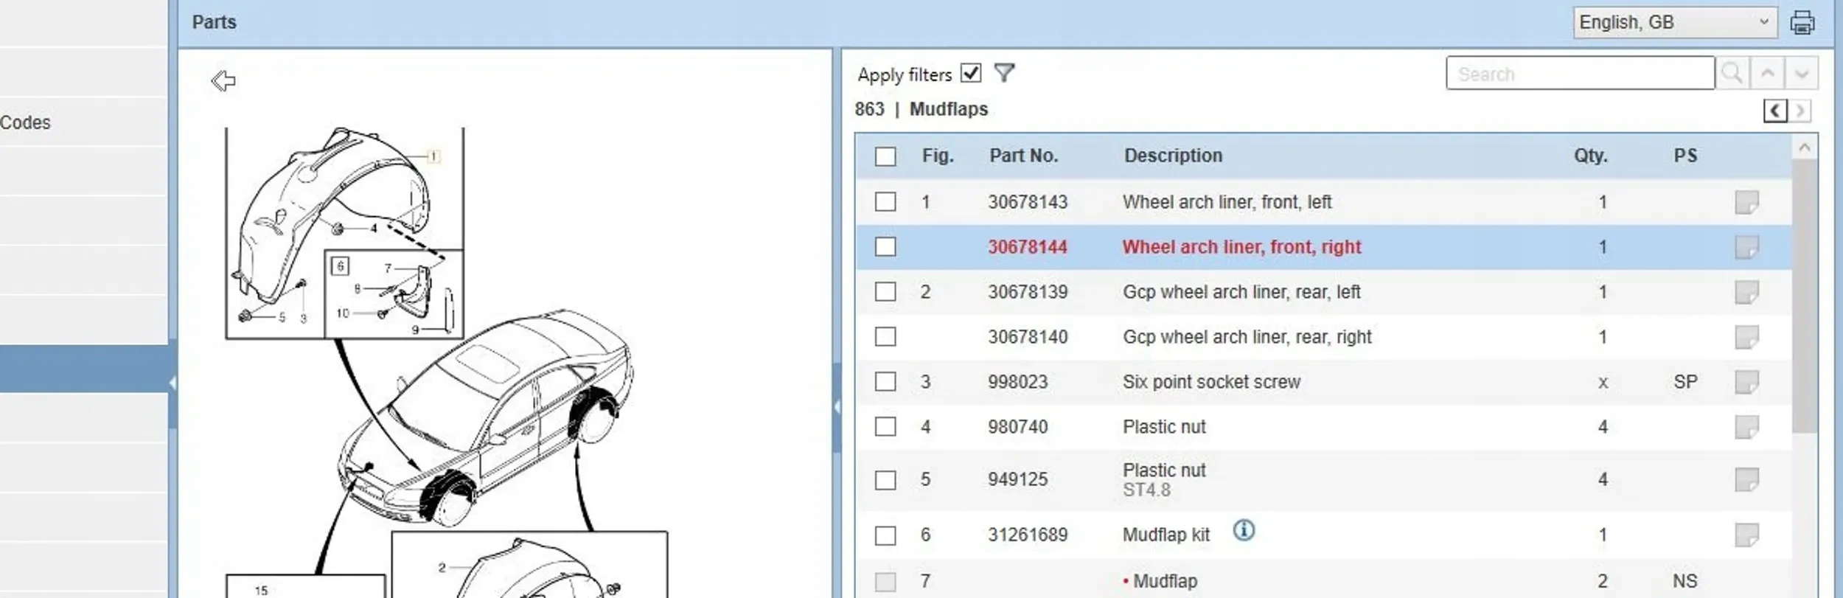1843x598 pixels.
Task: Tick checkbox for Six point socket screw
Action: (885, 382)
